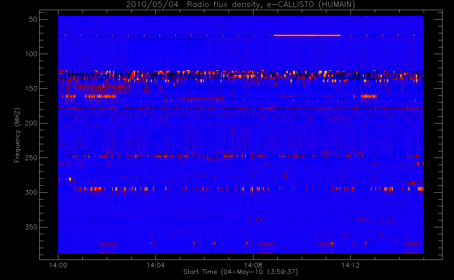Screen dimensions: 454x280
Task: Click the 350 frequency tick label
Action: 31,227
